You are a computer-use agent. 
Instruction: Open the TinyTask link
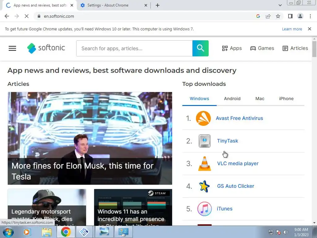228,141
